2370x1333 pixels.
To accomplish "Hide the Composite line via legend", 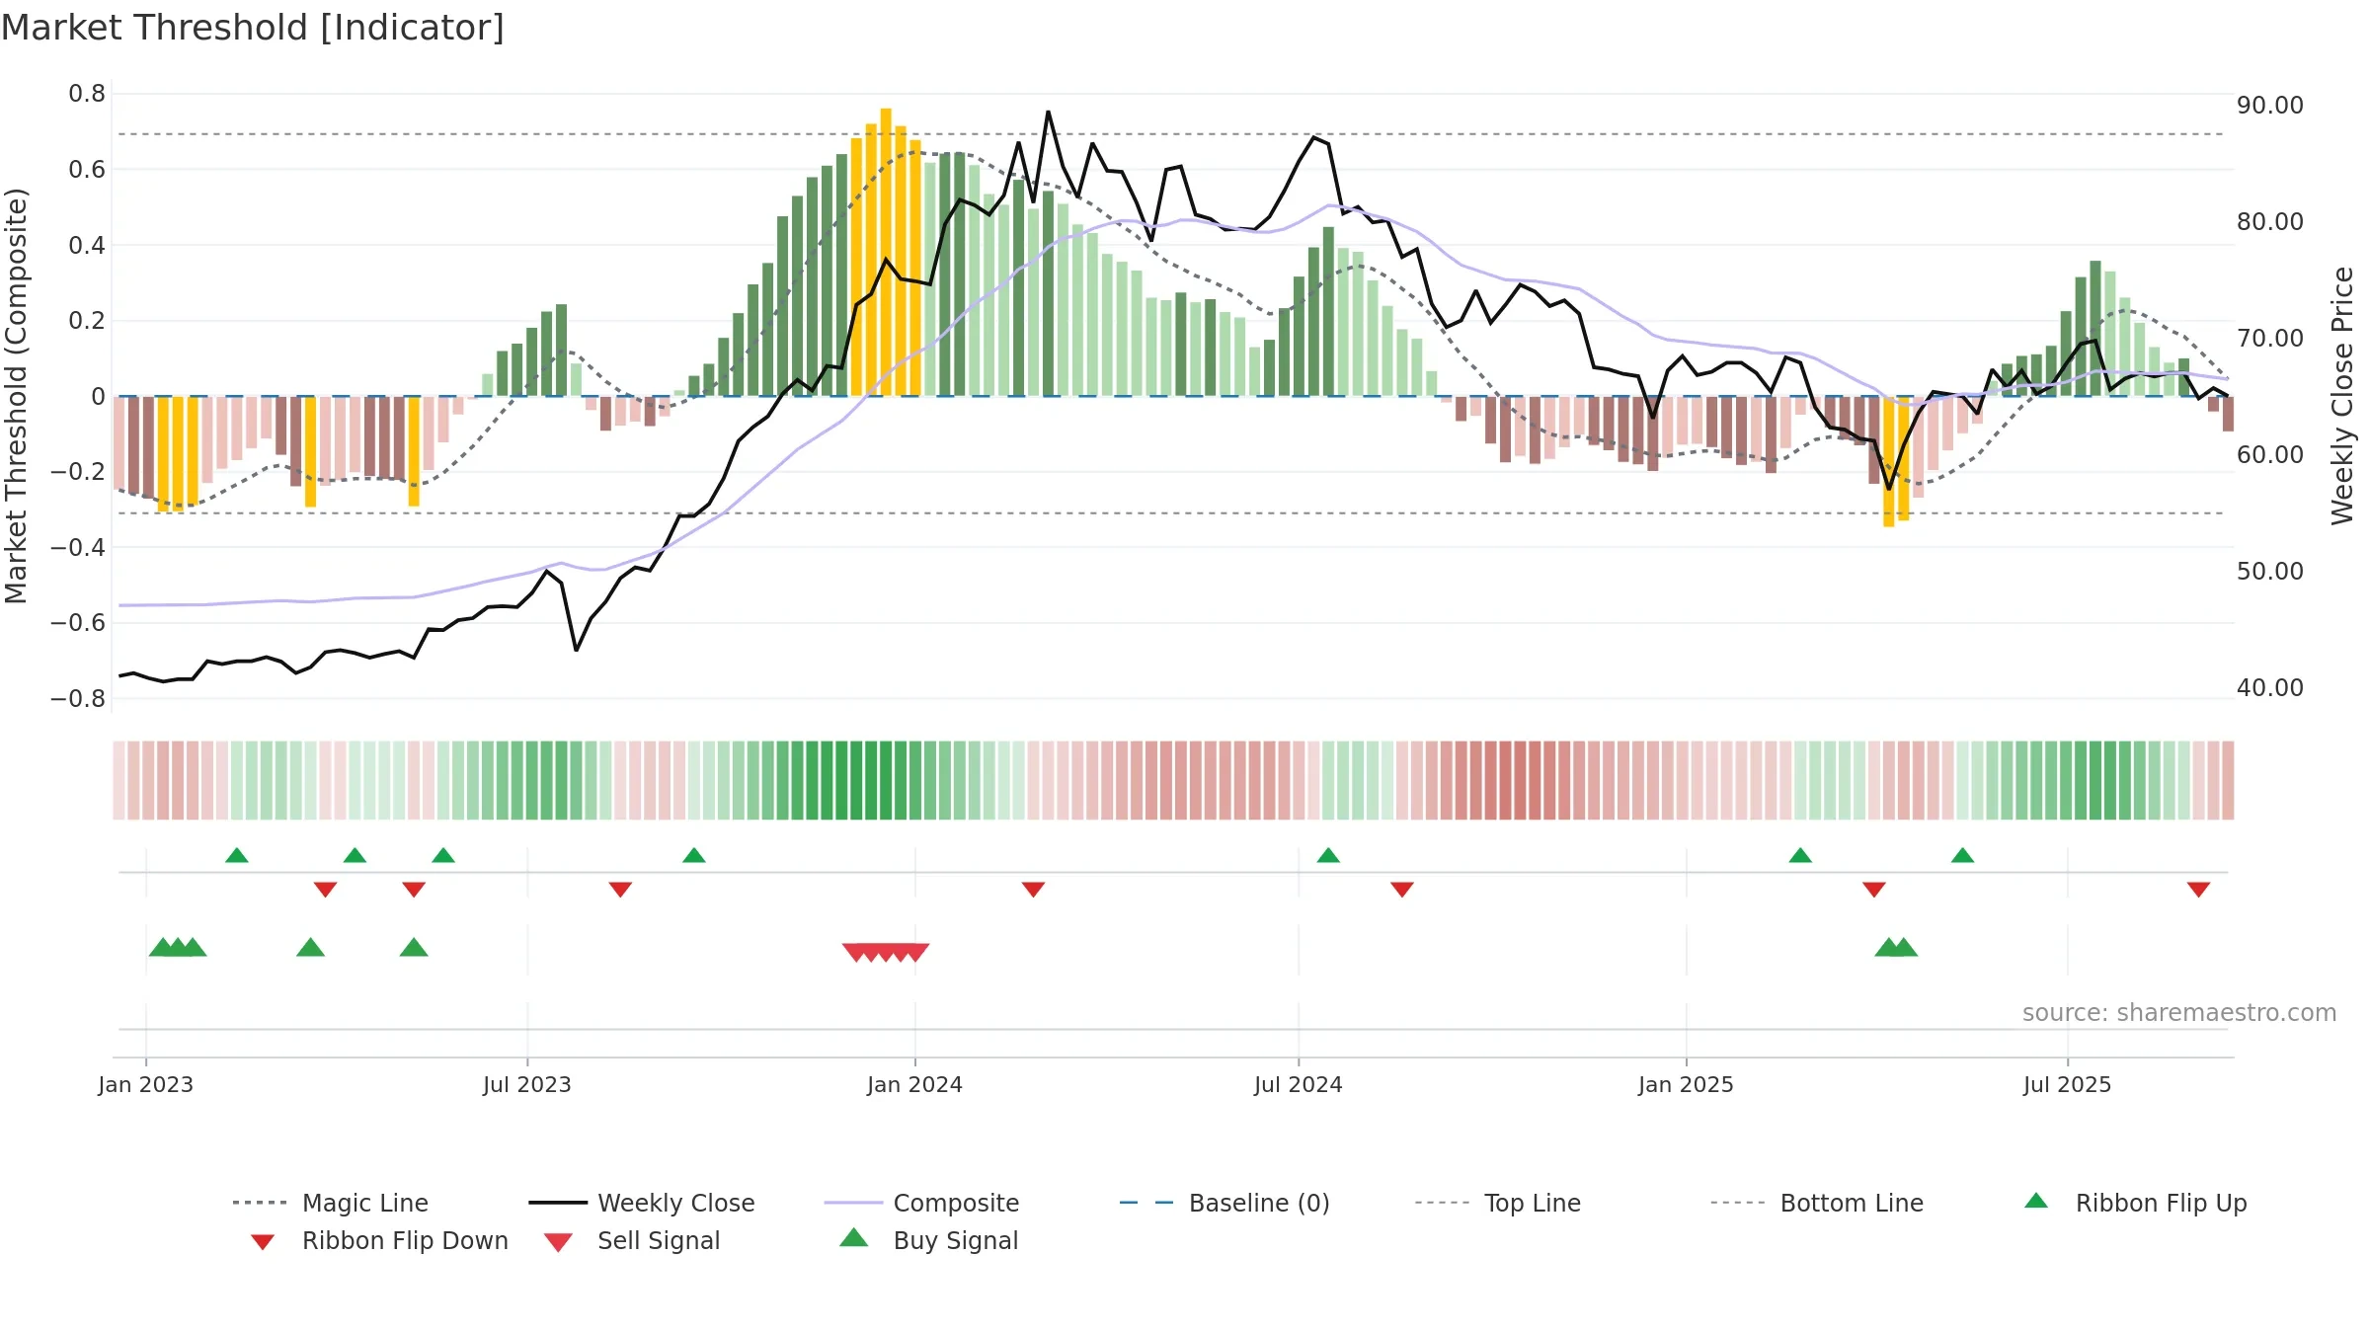I will 921,1203.
